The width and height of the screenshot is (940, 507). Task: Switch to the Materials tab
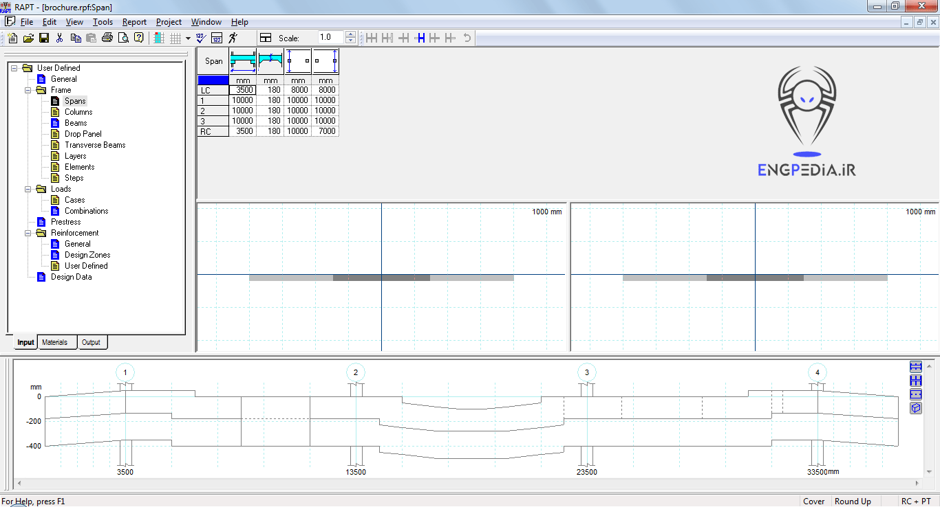tap(55, 342)
